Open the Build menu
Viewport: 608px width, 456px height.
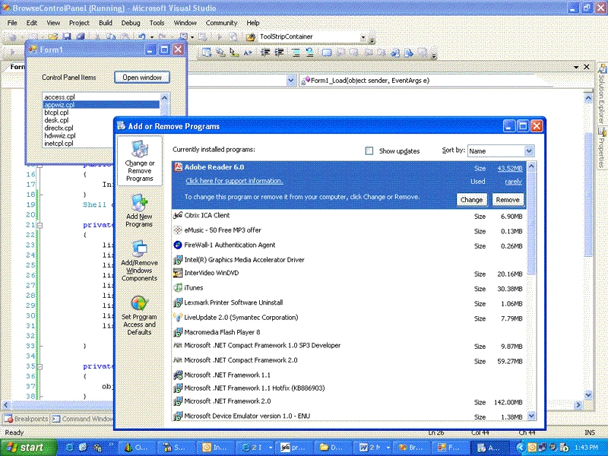point(106,23)
